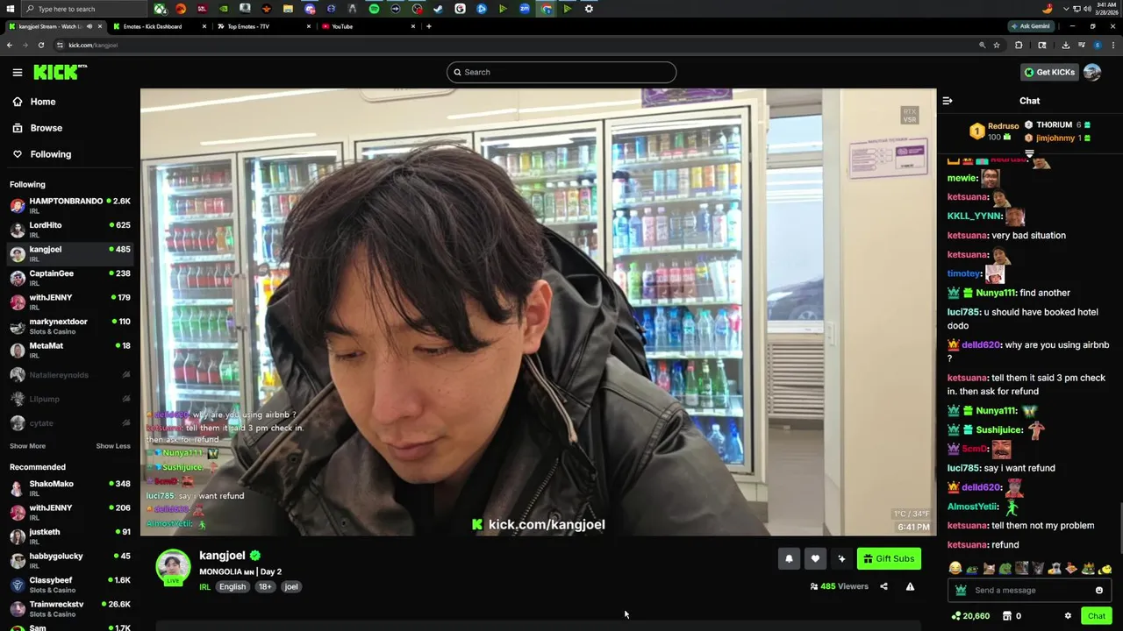This screenshot has height=631, width=1123.
Task: Reload the page with the refresh icon
Action: point(40,45)
